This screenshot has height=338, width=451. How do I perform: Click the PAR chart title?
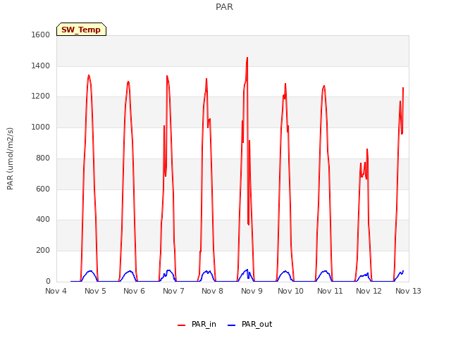(224, 7)
